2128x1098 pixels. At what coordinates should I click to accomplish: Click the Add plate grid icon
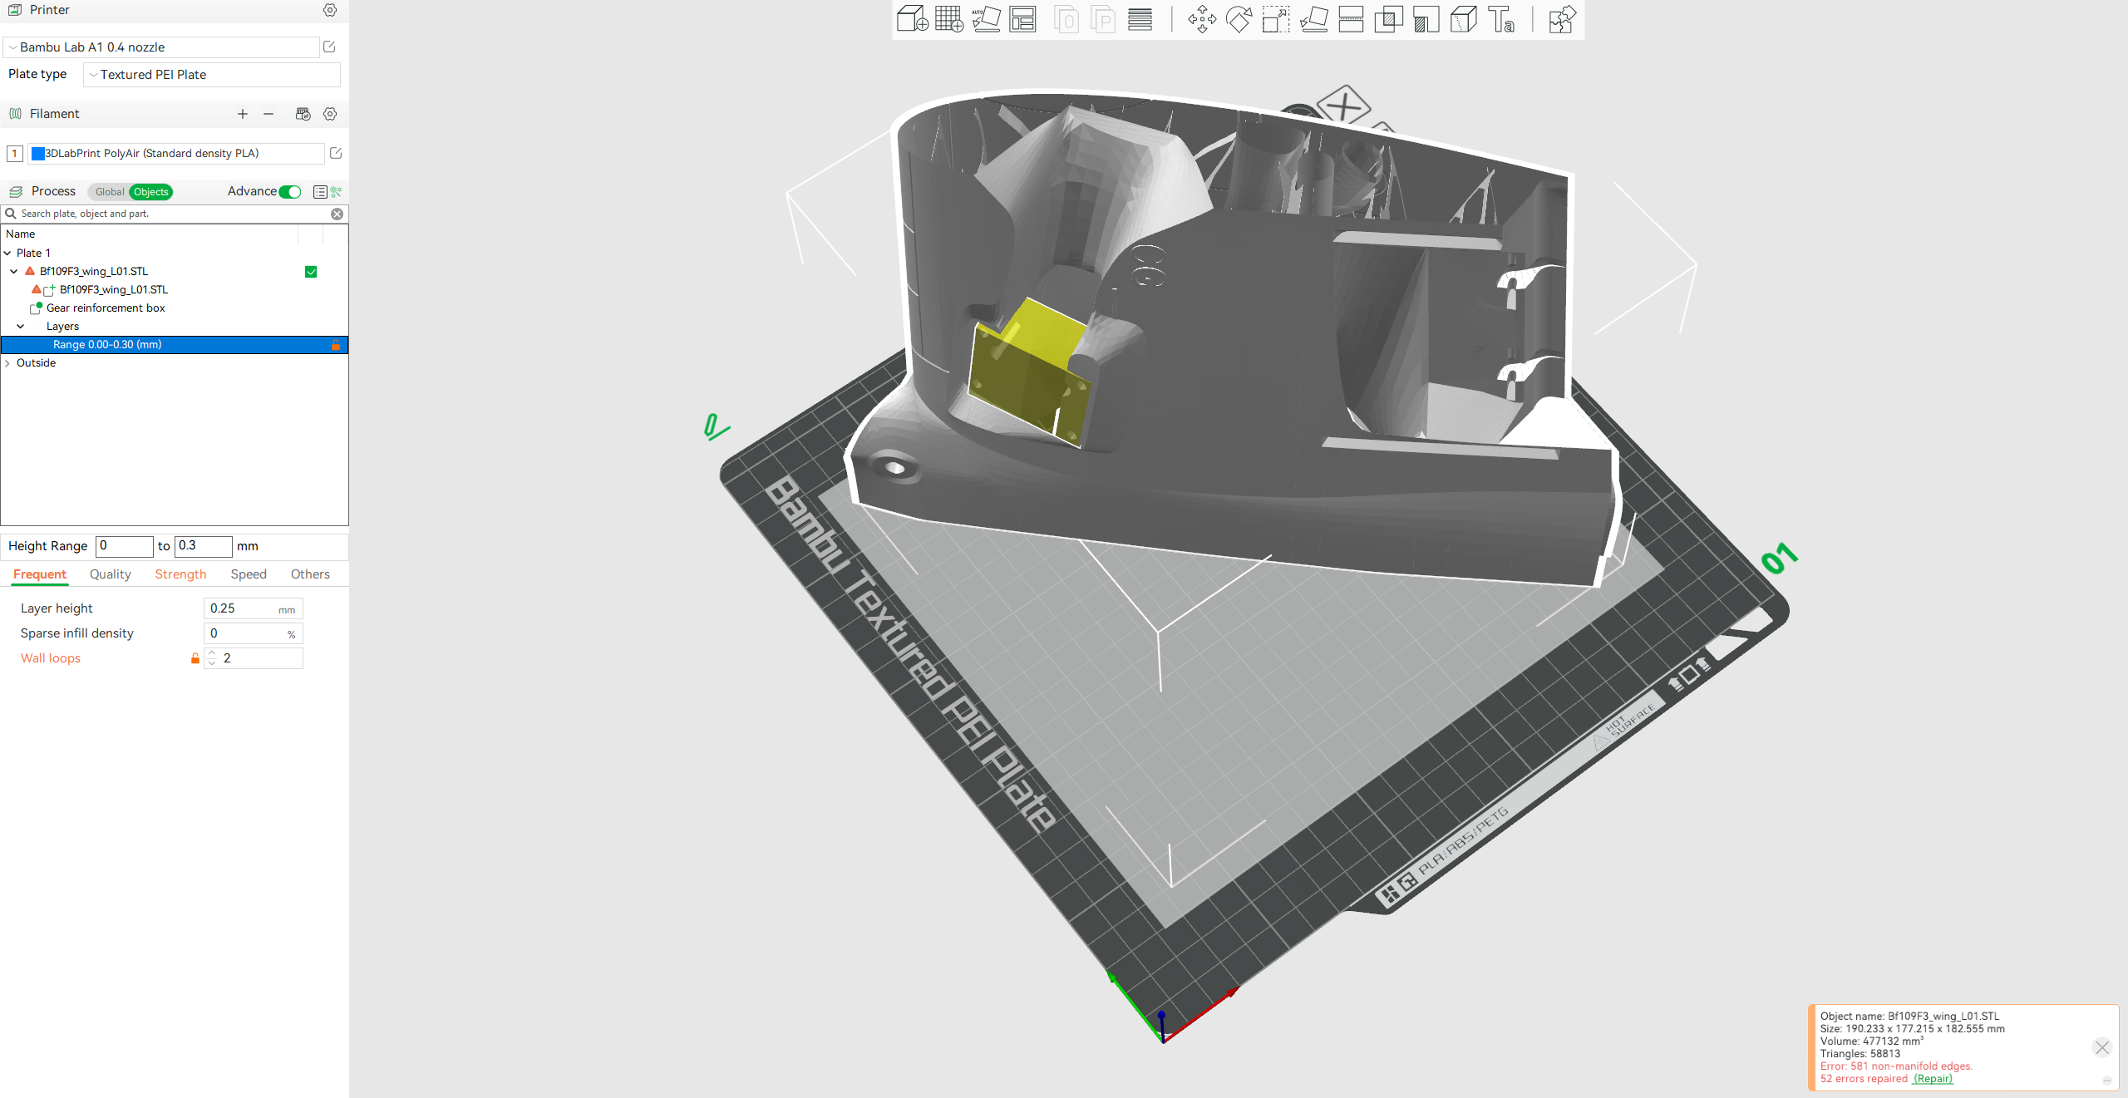pyautogui.click(x=948, y=19)
